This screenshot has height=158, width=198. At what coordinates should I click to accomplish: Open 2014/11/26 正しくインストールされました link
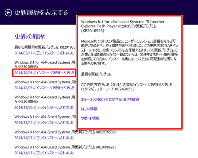pyautogui.click(x=44, y=107)
